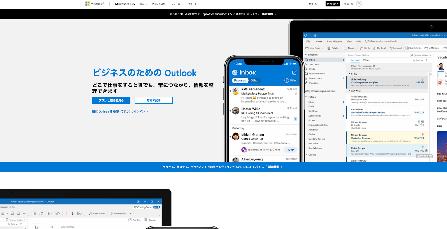
Task: Open プランと価格 in the top navigation
Action: (x=158, y=4)
